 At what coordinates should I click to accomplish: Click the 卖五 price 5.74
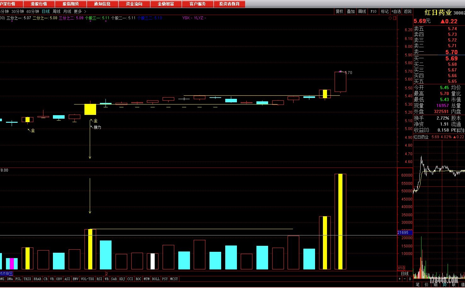(x=452, y=29)
